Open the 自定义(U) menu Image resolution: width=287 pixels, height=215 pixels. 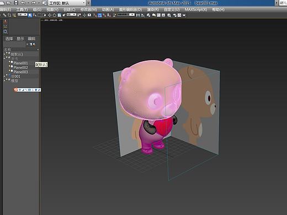172,9
